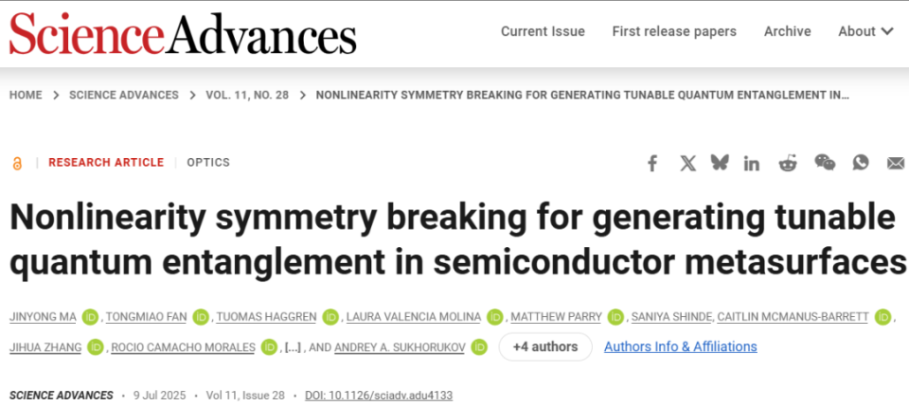Show hidden authors via [...] ellipsis
909x406 pixels.
[x=293, y=347]
